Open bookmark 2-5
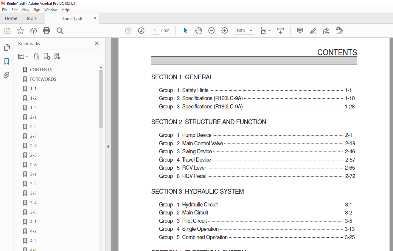 click(33, 155)
